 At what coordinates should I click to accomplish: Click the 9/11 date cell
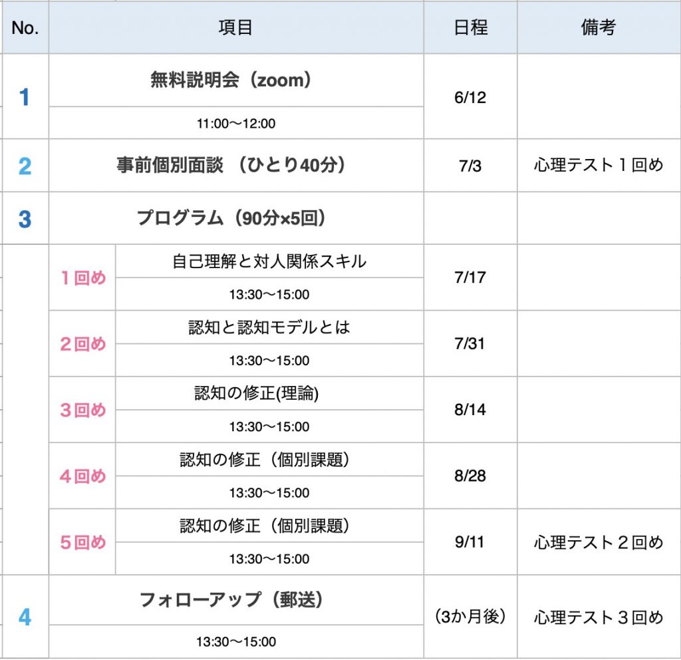click(x=470, y=542)
